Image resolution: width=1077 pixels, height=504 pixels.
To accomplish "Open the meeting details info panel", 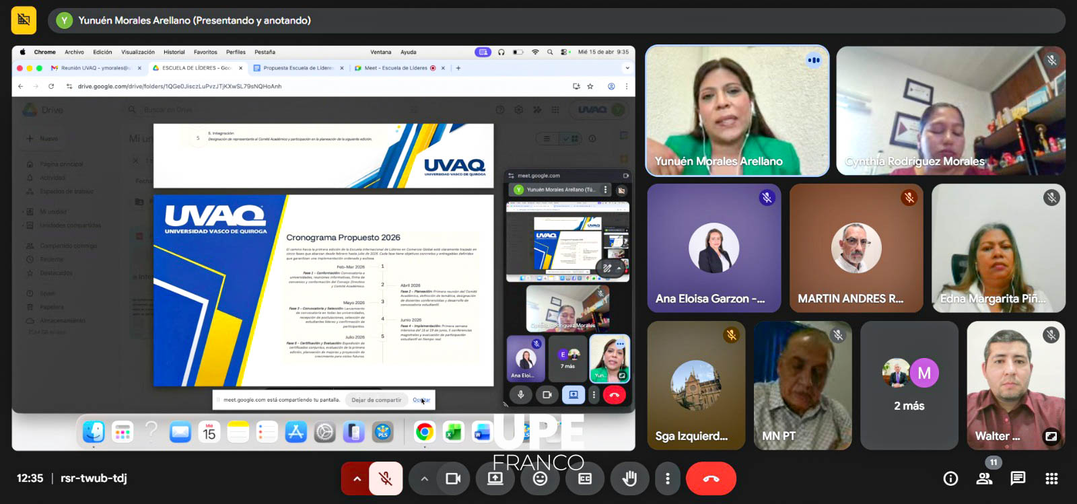I will tap(950, 478).
